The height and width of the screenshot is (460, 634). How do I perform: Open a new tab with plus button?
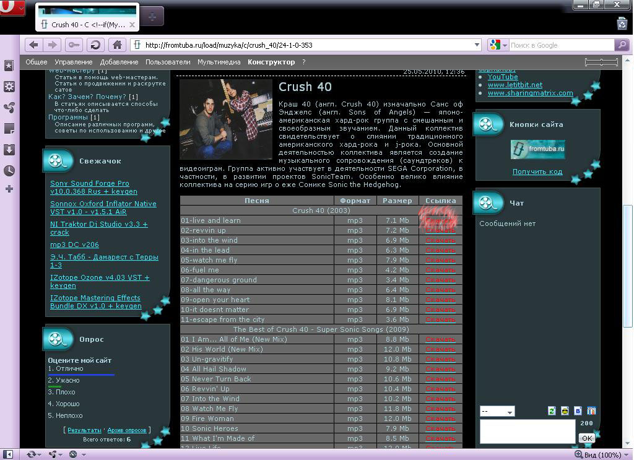[x=152, y=17]
